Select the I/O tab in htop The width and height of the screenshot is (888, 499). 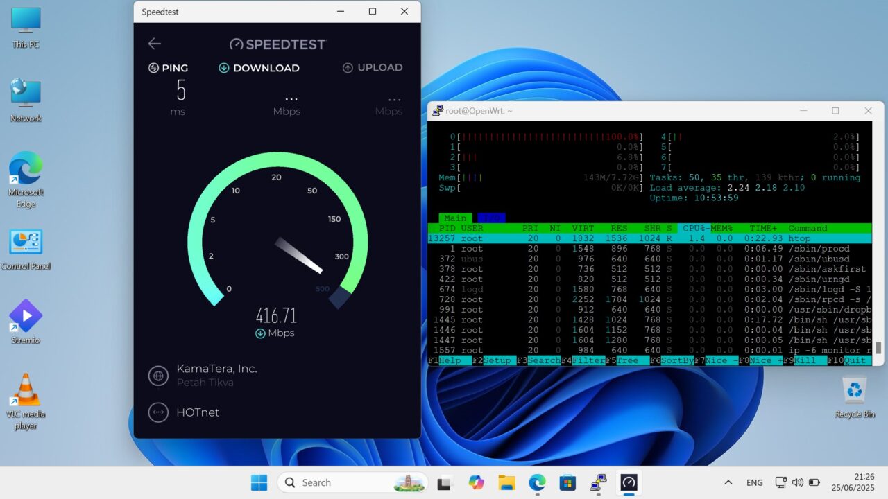pyautogui.click(x=491, y=218)
